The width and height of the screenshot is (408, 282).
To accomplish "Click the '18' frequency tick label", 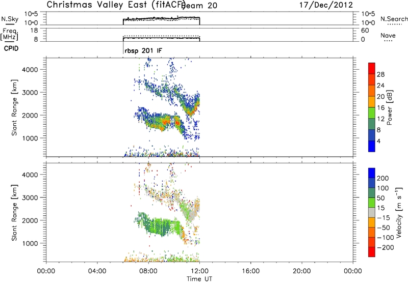I will click(x=34, y=31).
